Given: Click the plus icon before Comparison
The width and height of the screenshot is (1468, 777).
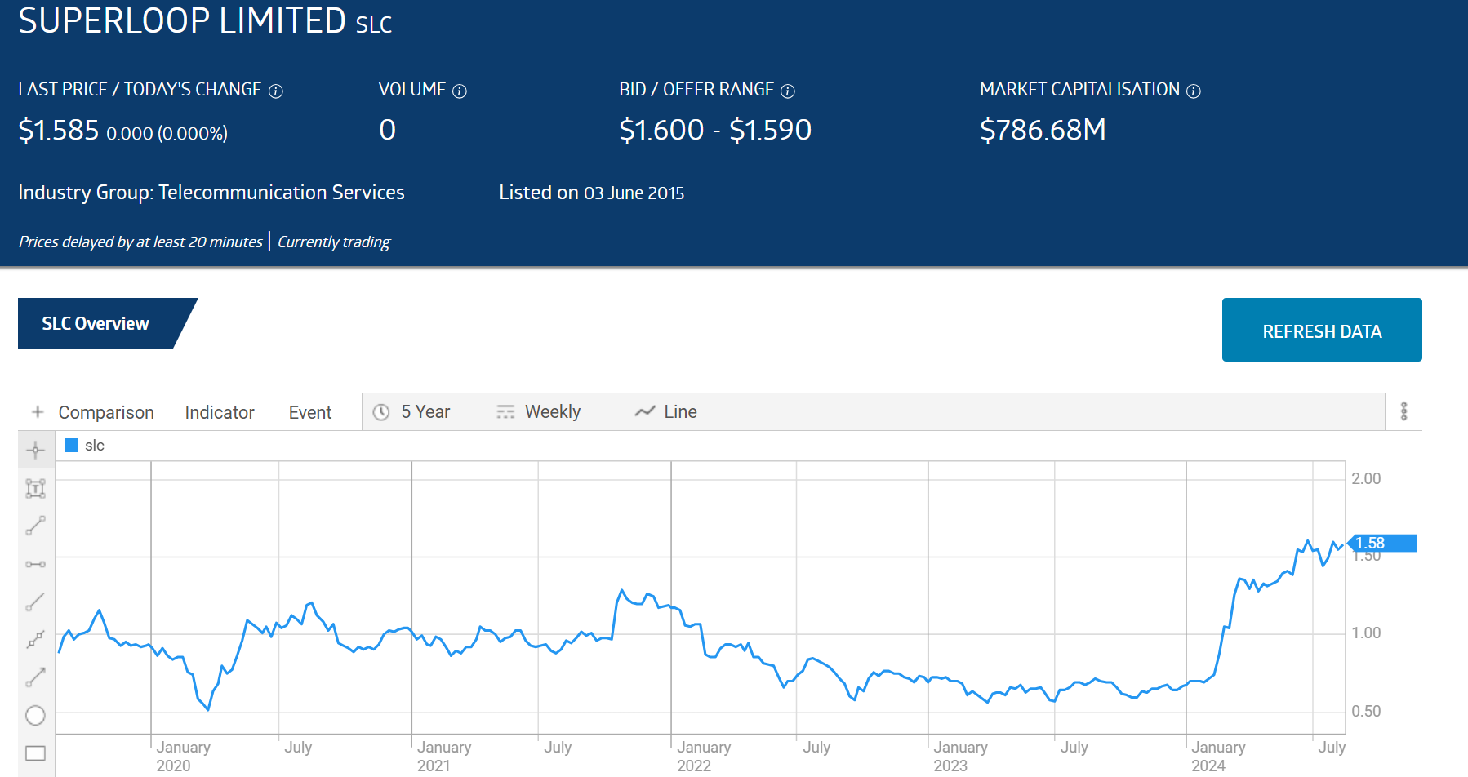Looking at the screenshot, I should point(38,412).
